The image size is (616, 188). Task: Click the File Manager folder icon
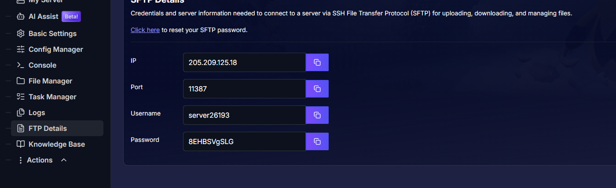coord(20,81)
